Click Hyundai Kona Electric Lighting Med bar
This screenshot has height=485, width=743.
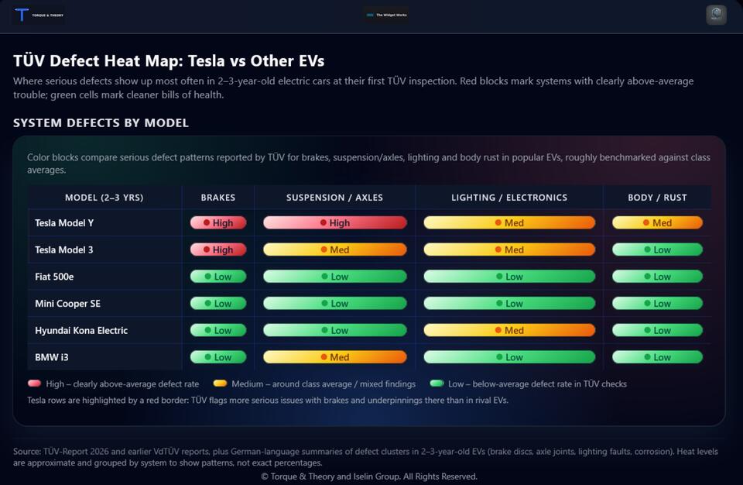click(x=509, y=331)
